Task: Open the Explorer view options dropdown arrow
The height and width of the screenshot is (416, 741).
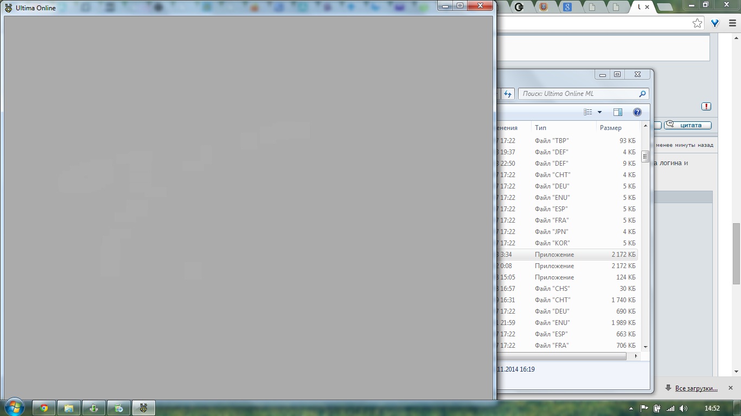Action: [599, 112]
